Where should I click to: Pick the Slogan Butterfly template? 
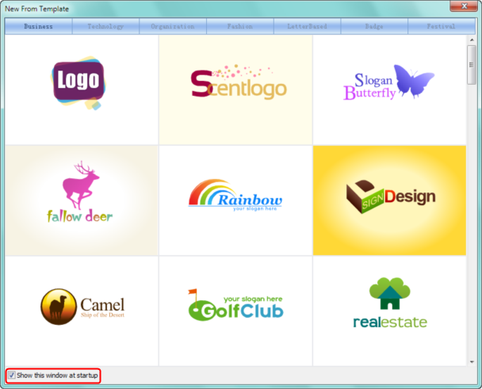point(389,90)
